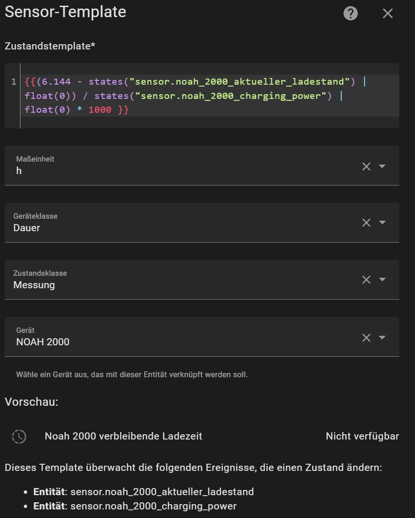Click the '1000' number in template code

pyautogui.click(x=100, y=110)
